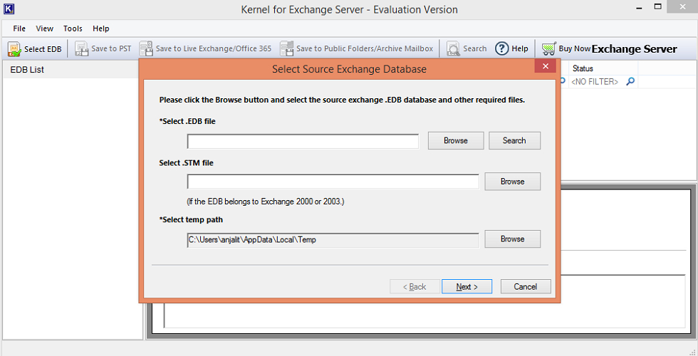Click Search button beside EDB field
This screenshot has height=356, width=698.
point(514,141)
